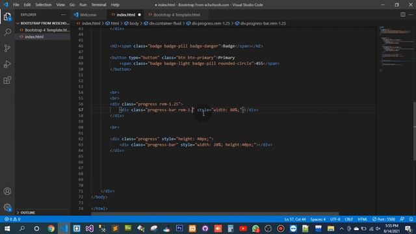Click the notifications bell in status bar
Screen dimensions: 416x234
[411, 219]
